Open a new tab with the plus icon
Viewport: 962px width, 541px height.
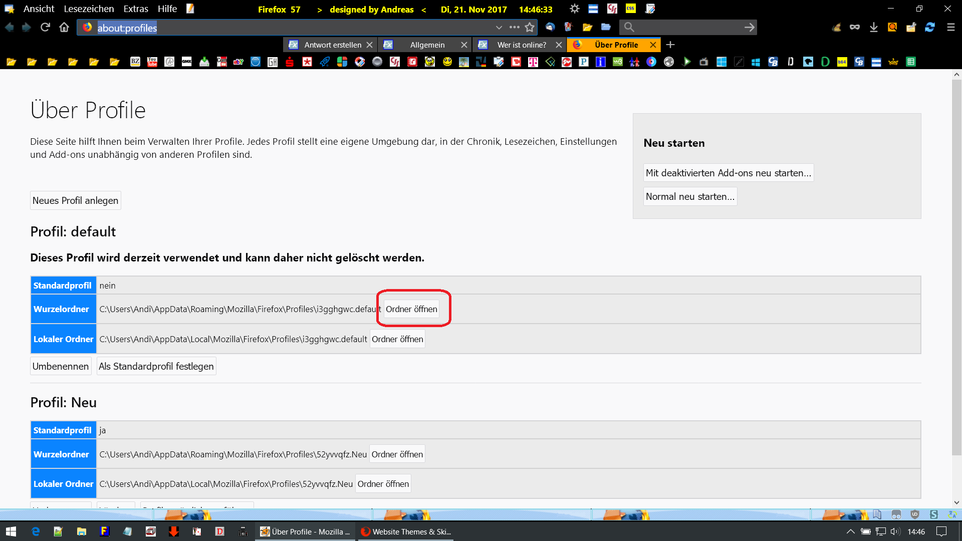pyautogui.click(x=670, y=45)
